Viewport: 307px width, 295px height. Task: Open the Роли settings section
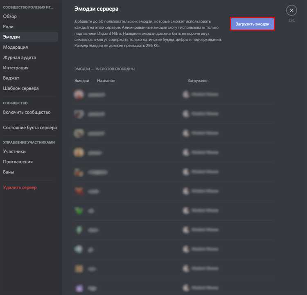click(x=8, y=27)
